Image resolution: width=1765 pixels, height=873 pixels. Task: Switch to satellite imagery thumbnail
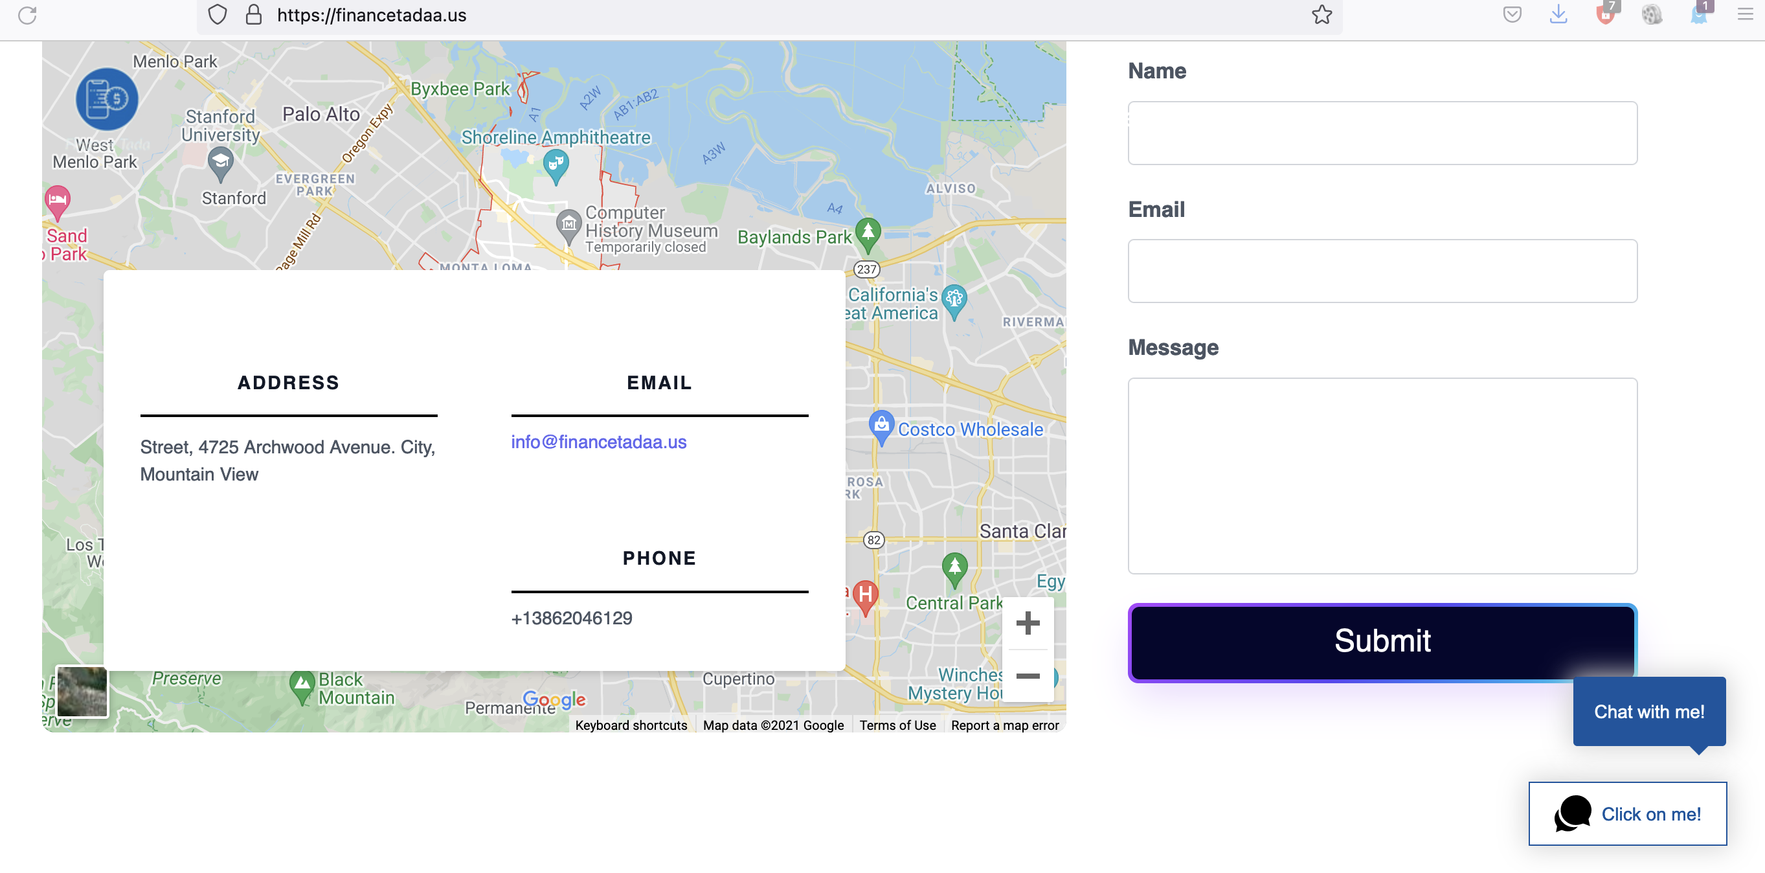[82, 692]
